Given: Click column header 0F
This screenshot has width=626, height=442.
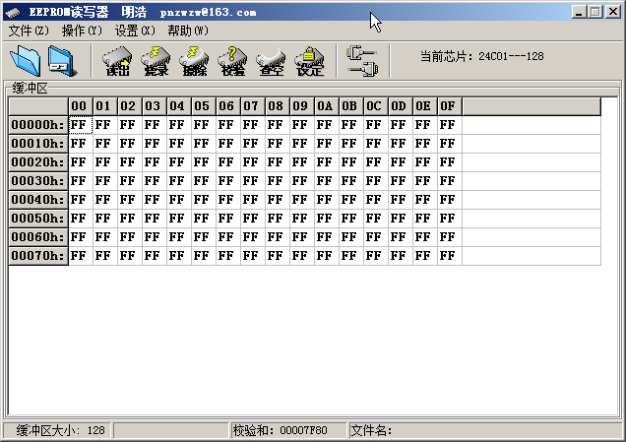Looking at the screenshot, I should coord(450,106).
